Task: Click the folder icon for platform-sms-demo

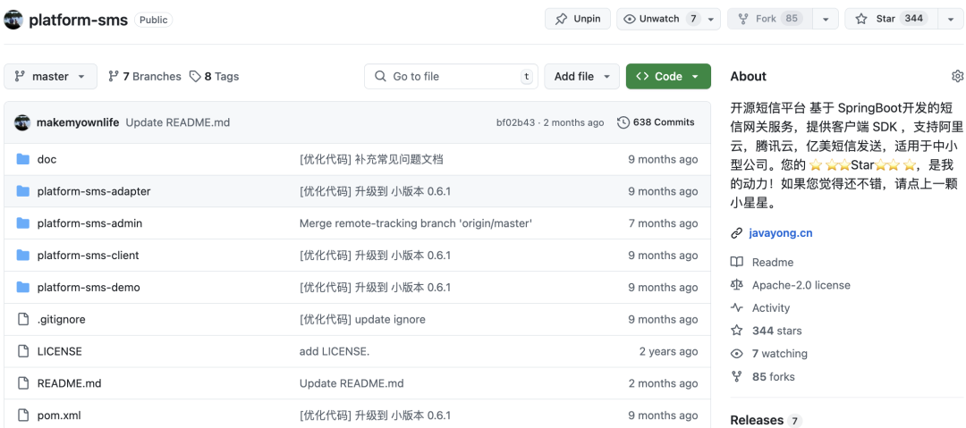Action: click(23, 288)
